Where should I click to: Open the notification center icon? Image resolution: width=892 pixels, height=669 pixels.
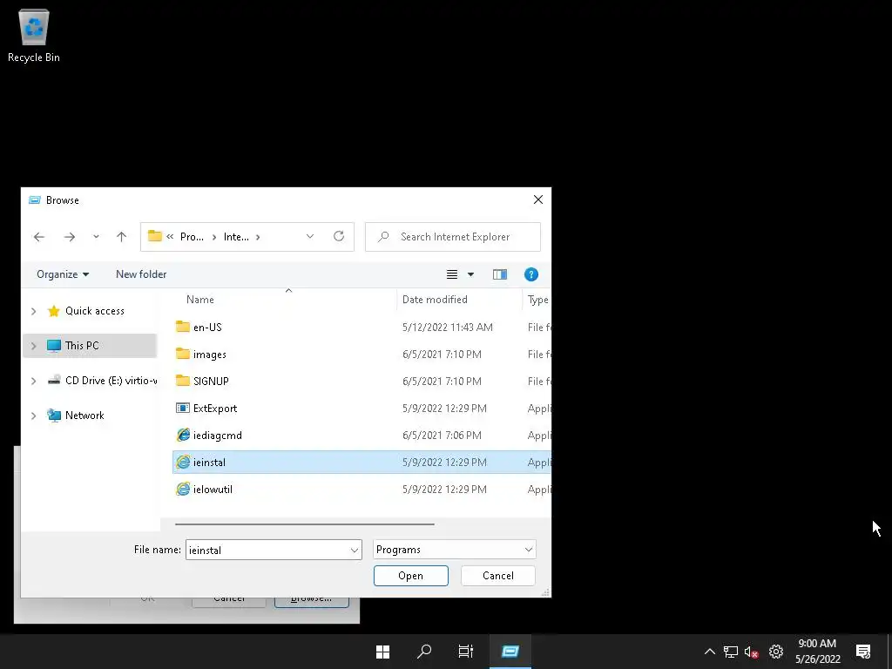click(x=863, y=652)
